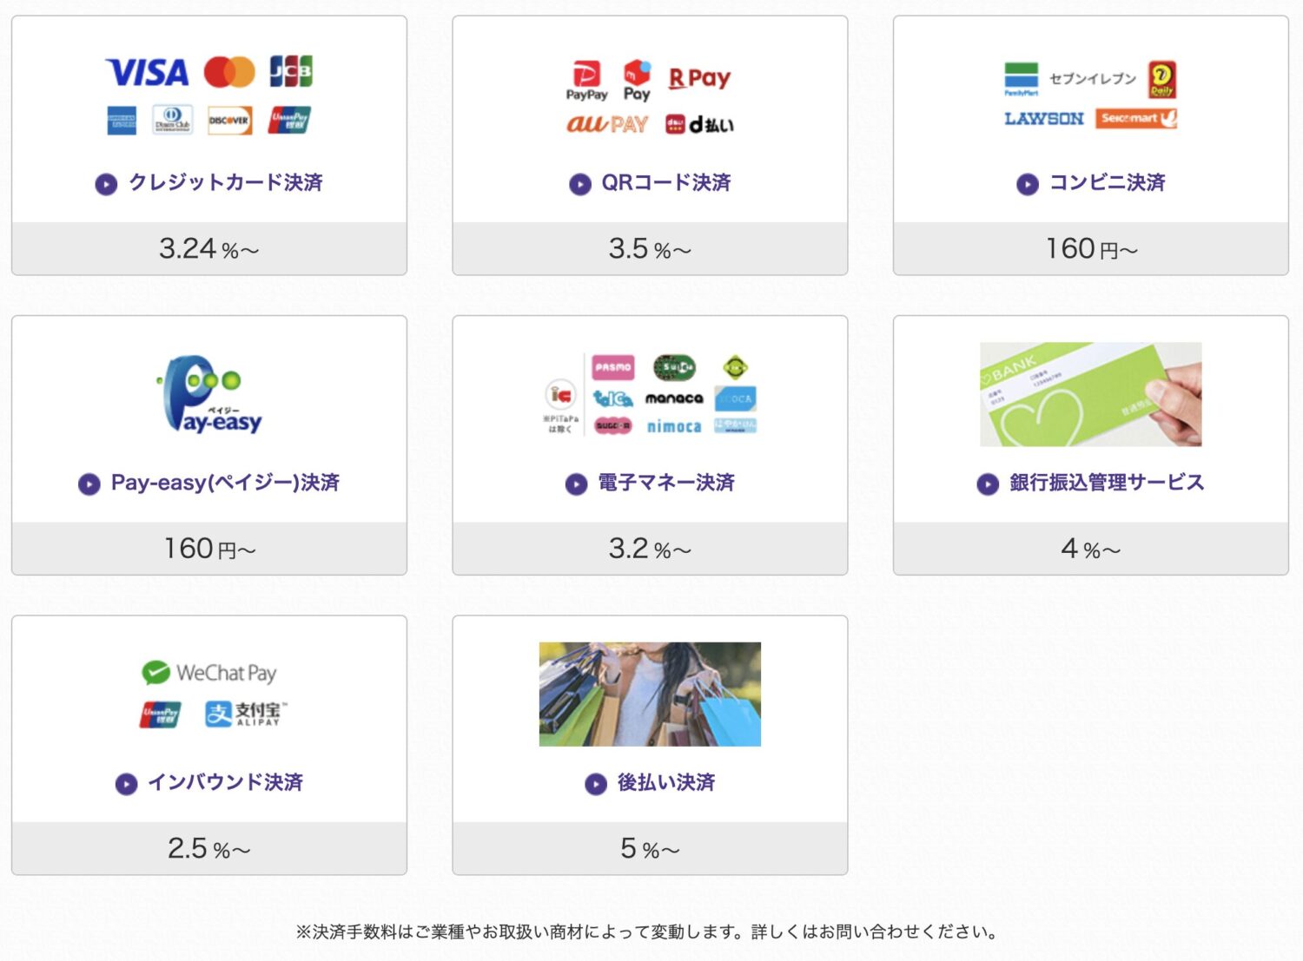Click the Diners Club logo
The width and height of the screenshot is (1303, 961).
click(x=172, y=120)
